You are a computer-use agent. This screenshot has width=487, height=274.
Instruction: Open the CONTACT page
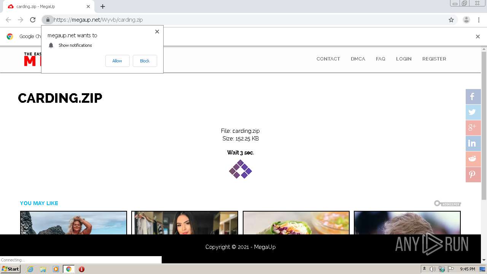pos(328,59)
